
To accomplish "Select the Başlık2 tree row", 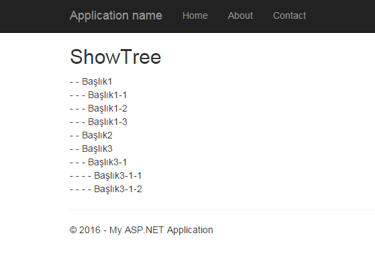I will 91,135.
